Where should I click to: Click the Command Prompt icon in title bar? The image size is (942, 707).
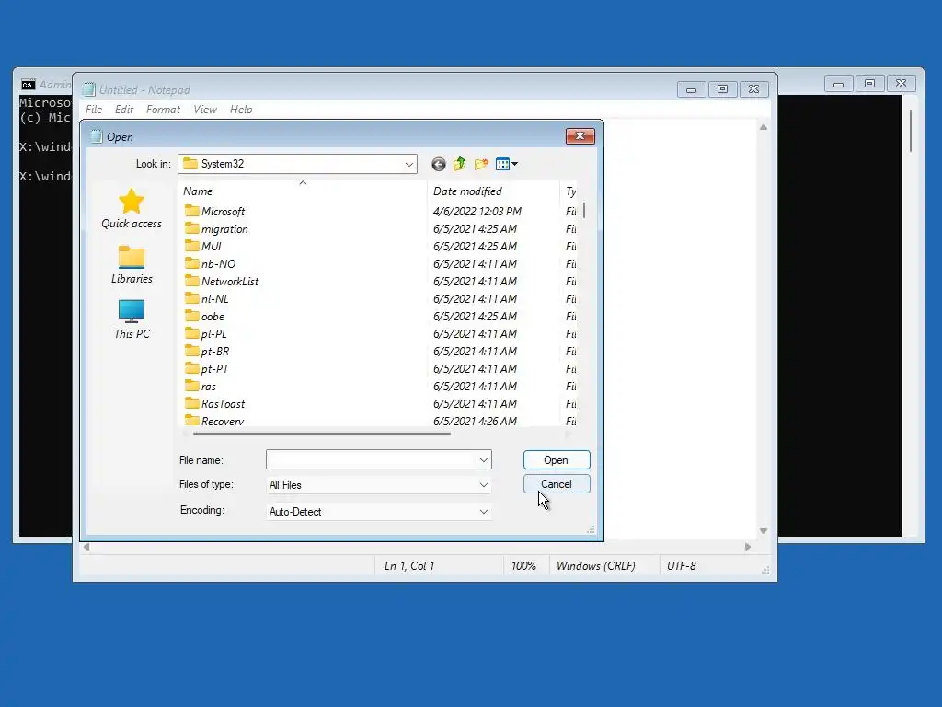[x=29, y=85]
